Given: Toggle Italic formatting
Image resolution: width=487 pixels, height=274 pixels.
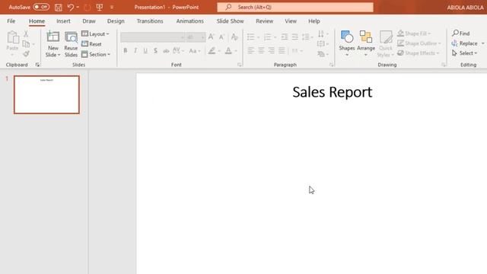Looking at the screenshot, I should tap(135, 51).
